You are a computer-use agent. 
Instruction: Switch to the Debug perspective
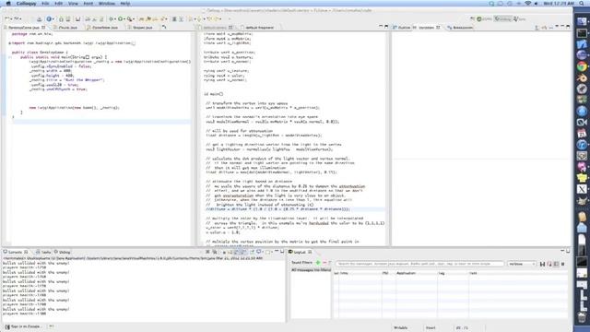[503, 18]
